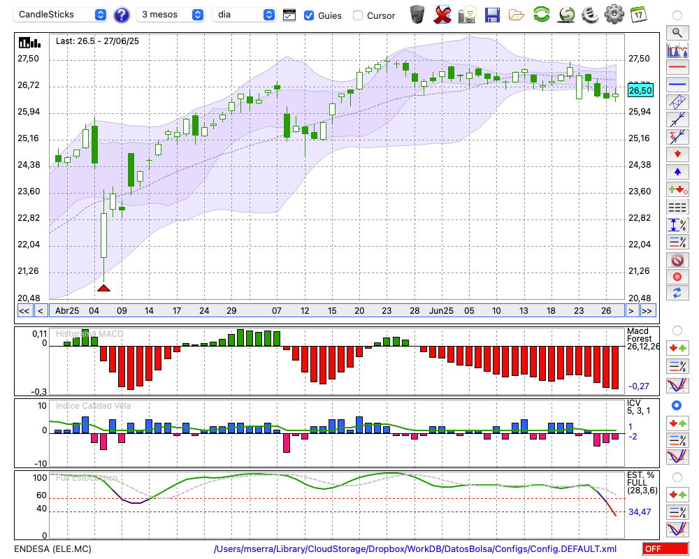Open a file with the folder icon

point(517,15)
